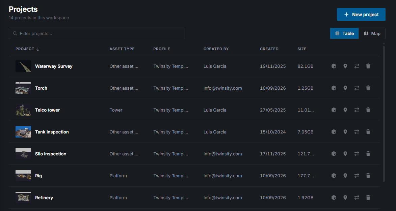Open 3D cube icon for Tank Inspection
This screenshot has height=211, width=396.
[334, 132]
